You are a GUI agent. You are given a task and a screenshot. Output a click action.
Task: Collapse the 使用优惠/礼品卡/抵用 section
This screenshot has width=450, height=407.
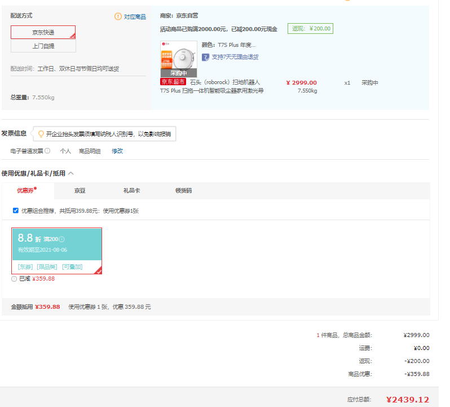click(71, 173)
